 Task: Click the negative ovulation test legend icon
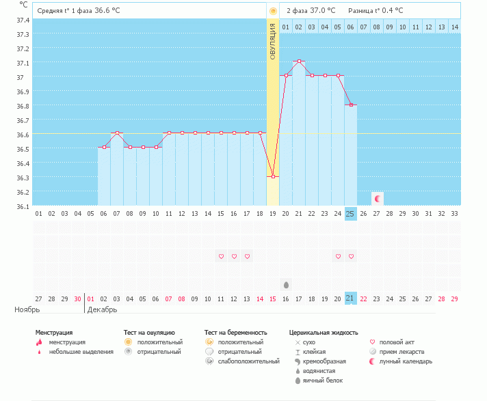(x=127, y=351)
